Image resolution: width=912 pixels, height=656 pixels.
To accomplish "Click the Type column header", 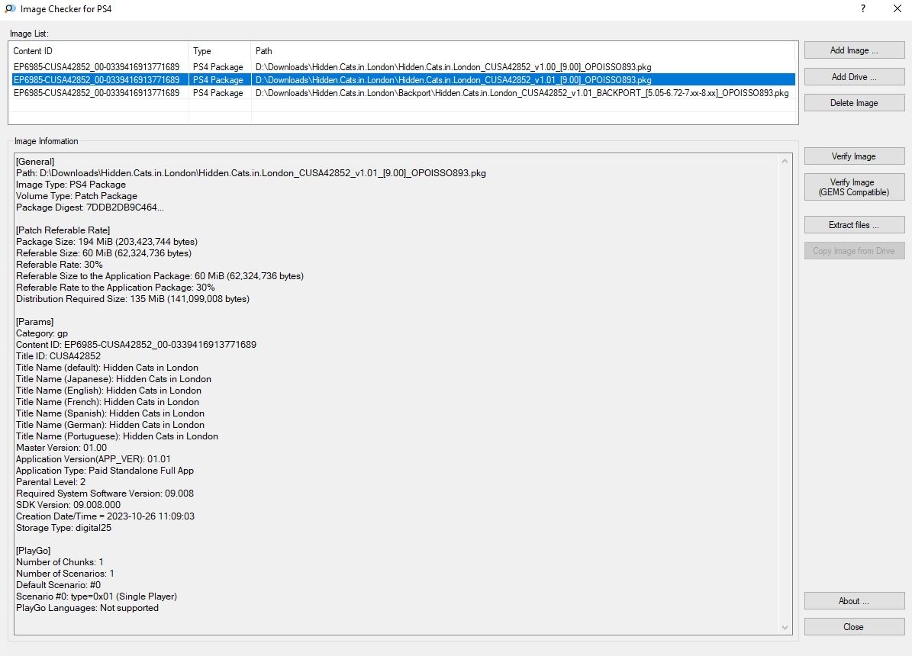I will [x=220, y=51].
